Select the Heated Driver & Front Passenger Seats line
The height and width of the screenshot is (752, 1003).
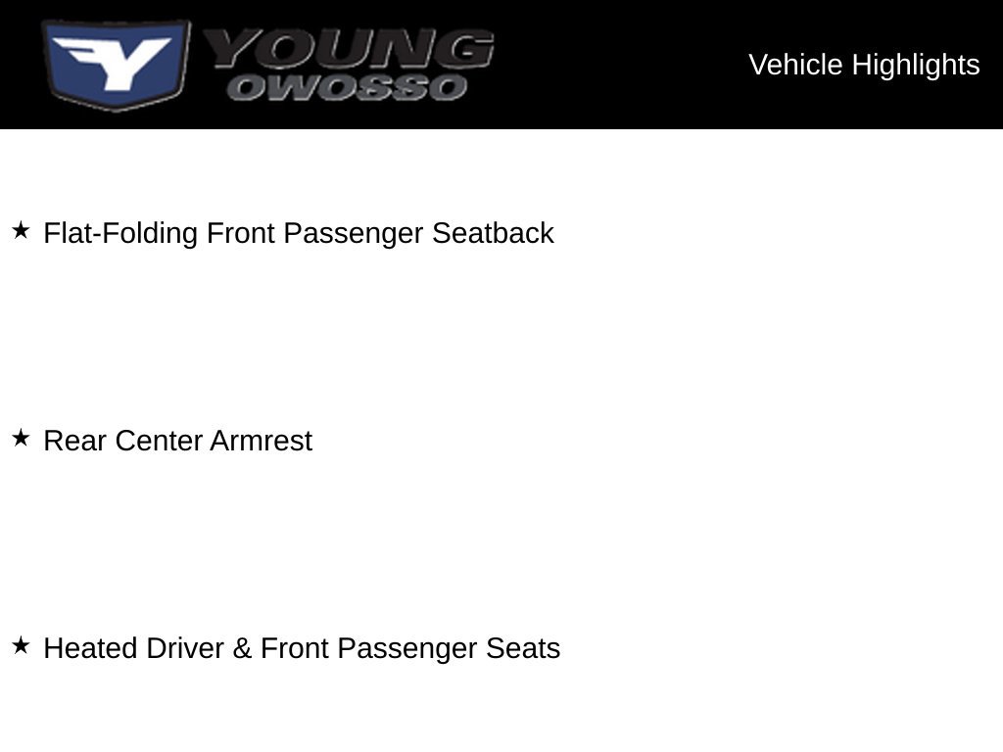click(302, 648)
